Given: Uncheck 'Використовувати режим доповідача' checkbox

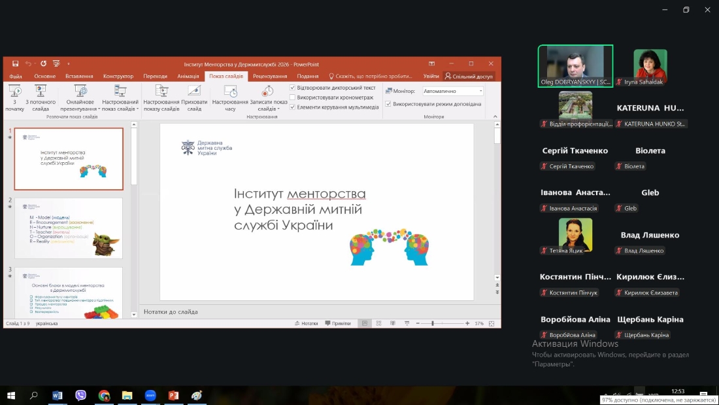Looking at the screenshot, I should 388,104.
